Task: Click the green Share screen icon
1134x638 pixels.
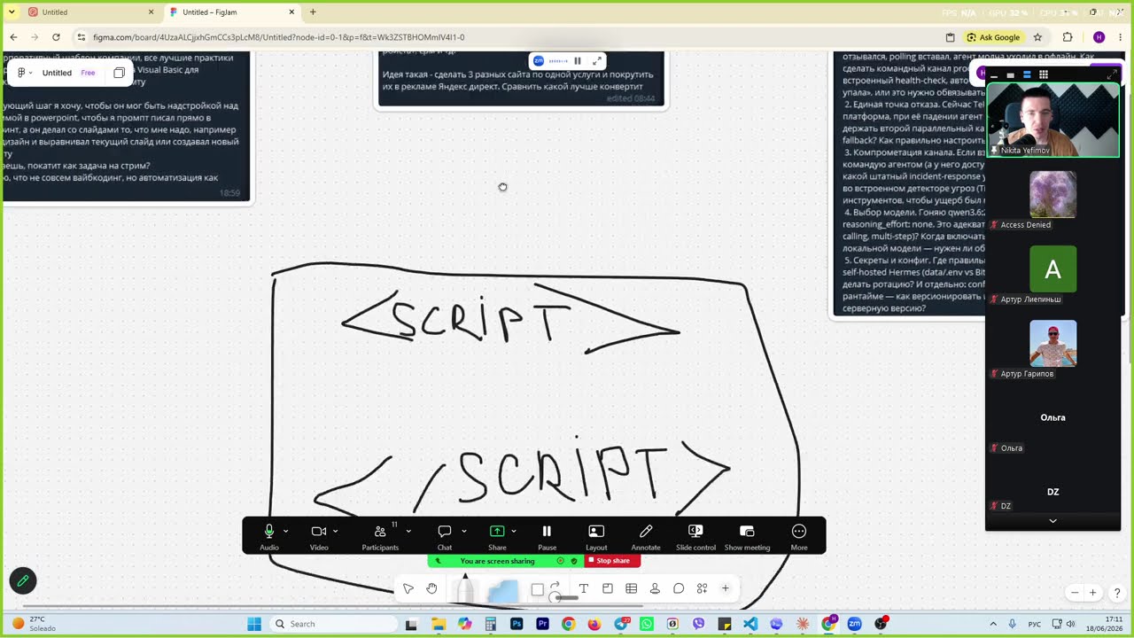Action: (x=497, y=531)
